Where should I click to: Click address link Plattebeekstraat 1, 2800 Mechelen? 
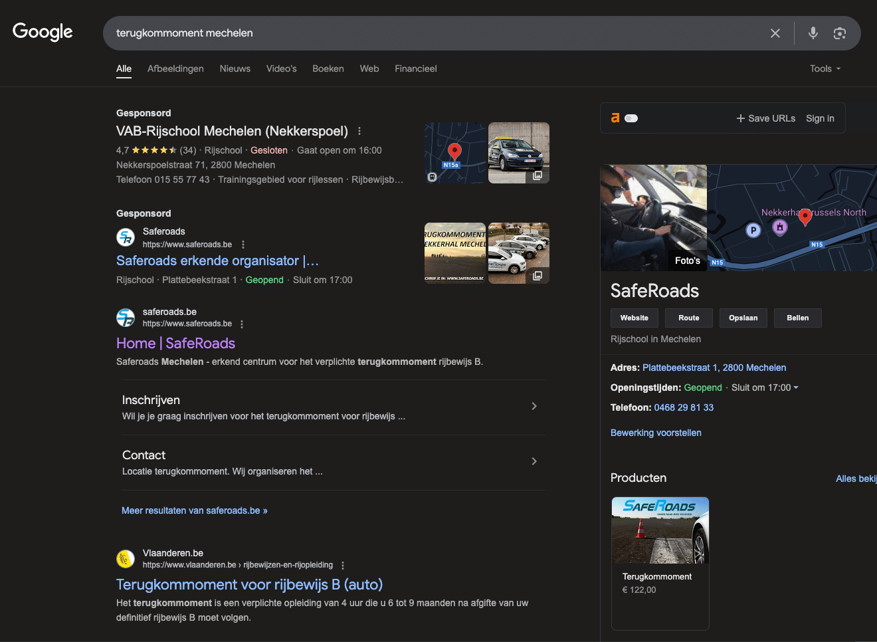(x=714, y=368)
